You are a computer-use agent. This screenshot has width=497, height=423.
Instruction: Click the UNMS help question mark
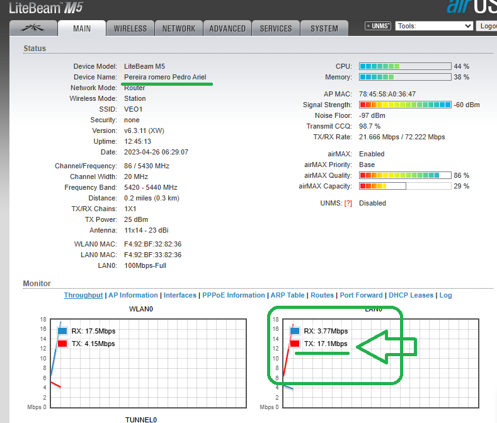click(348, 203)
